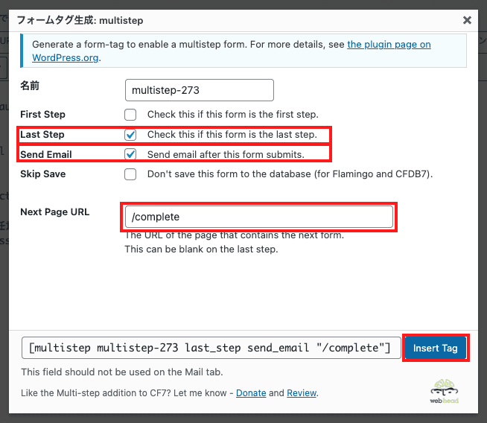Open the plugin page on WordPress.org link
Viewport: 487px width, 423px height.
point(388,44)
